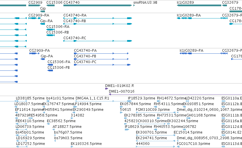Select the CG15306 gene label
This screenshot has width=242, height=148.
(54, 3)
